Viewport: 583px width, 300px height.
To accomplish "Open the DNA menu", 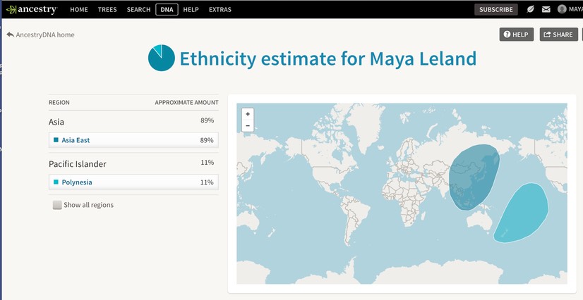I will pyautogui.click(x=167, y=10).
